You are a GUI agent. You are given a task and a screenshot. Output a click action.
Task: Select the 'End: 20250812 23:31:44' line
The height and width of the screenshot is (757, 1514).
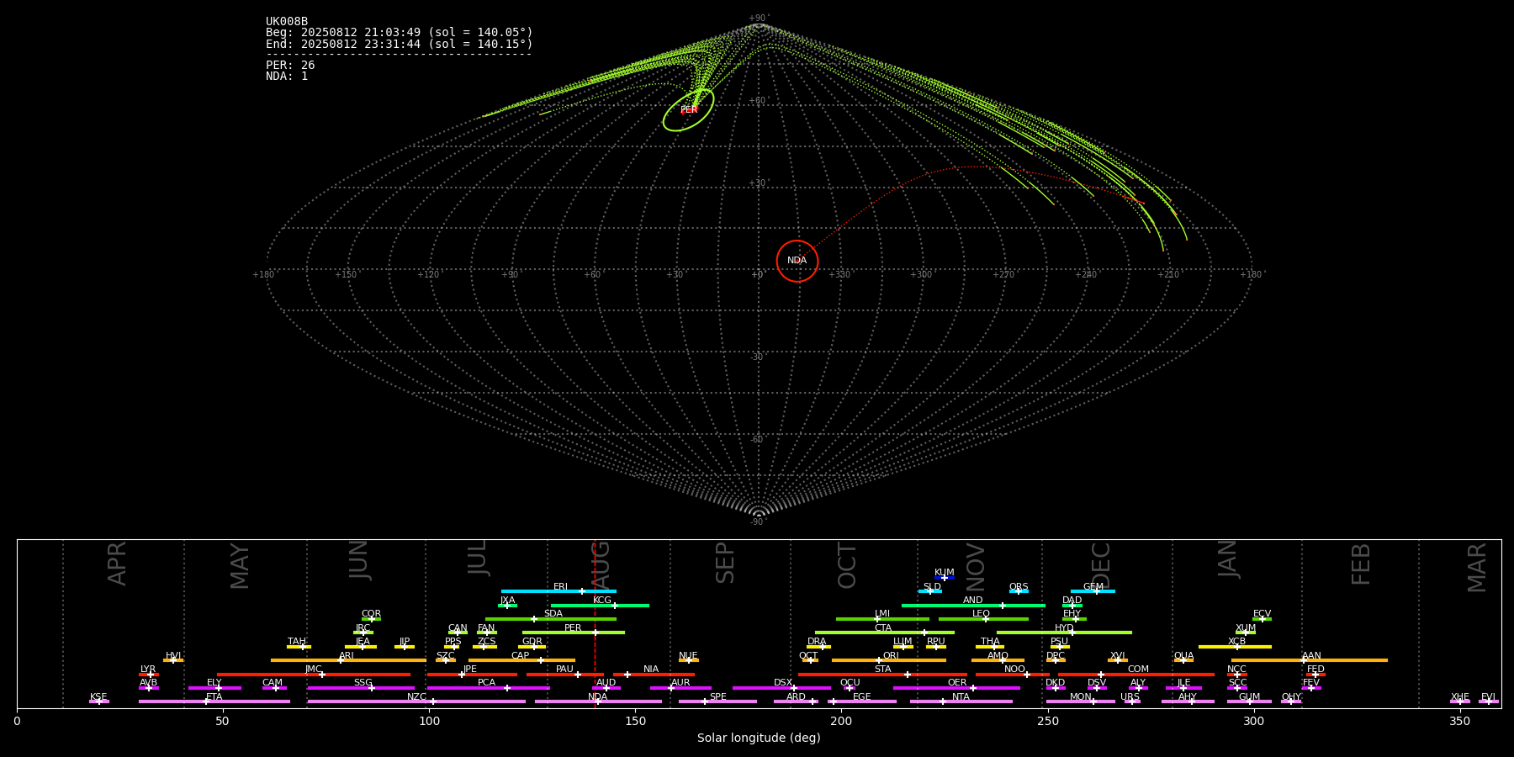pyautogui.click(x=400, y=44)
